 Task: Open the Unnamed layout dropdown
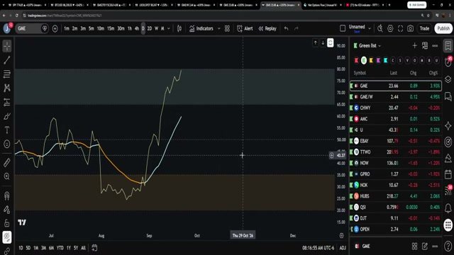click(370, 28)
